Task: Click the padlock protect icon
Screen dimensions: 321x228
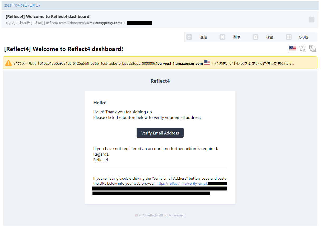Action: 255,37
